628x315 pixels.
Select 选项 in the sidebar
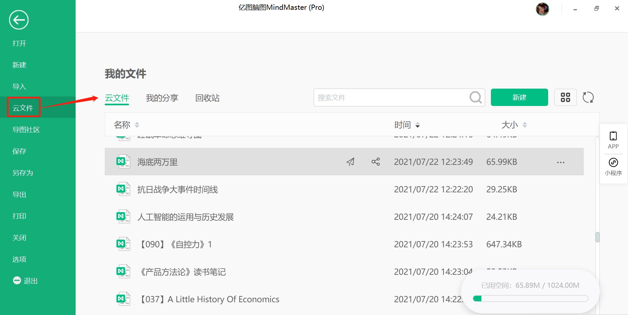19,259
